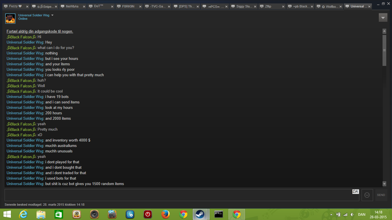Viewport: 392px width, 220px height.
Task: Click the Steam icon in taskbar
Action: pyautogui.click(x=200, y=214)
